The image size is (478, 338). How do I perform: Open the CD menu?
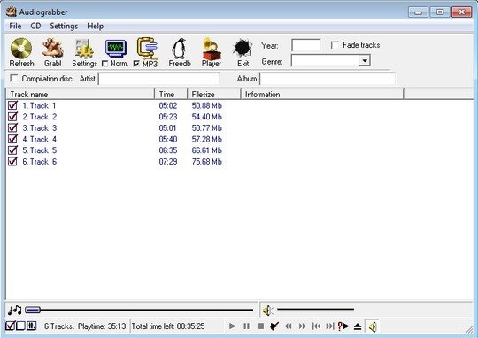[35, 27]
